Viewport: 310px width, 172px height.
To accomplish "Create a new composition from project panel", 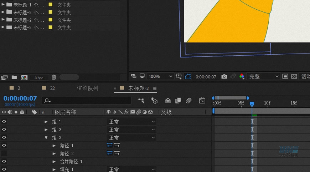I will pos(24,77).
